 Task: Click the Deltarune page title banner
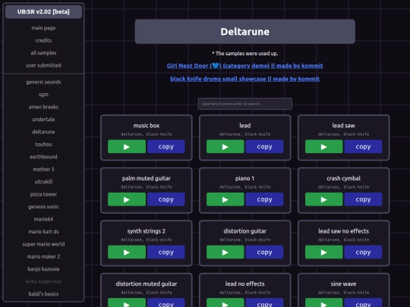244,32
